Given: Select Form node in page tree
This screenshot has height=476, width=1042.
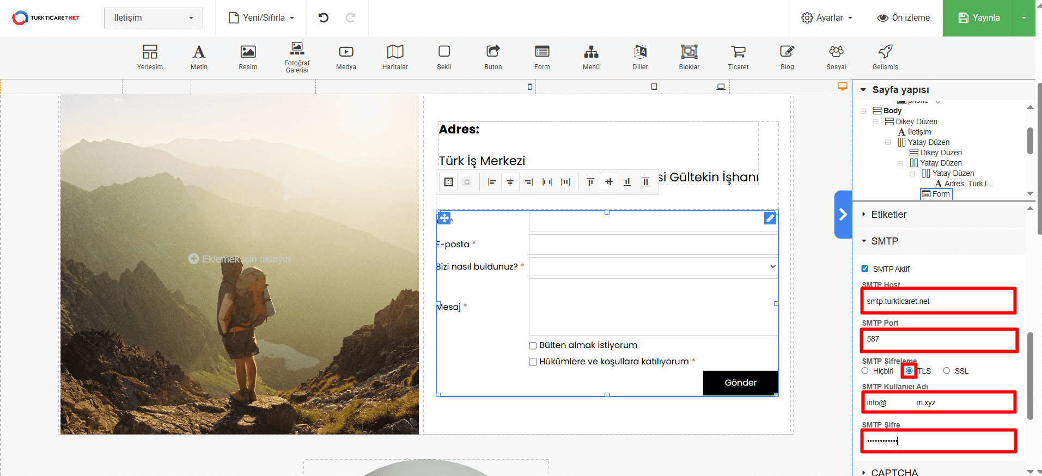Looking at the screenshot, I should click(x=936, y=194).
